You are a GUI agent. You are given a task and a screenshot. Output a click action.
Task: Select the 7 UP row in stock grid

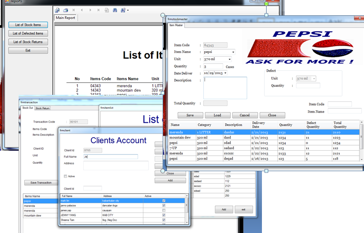point(264,148)
